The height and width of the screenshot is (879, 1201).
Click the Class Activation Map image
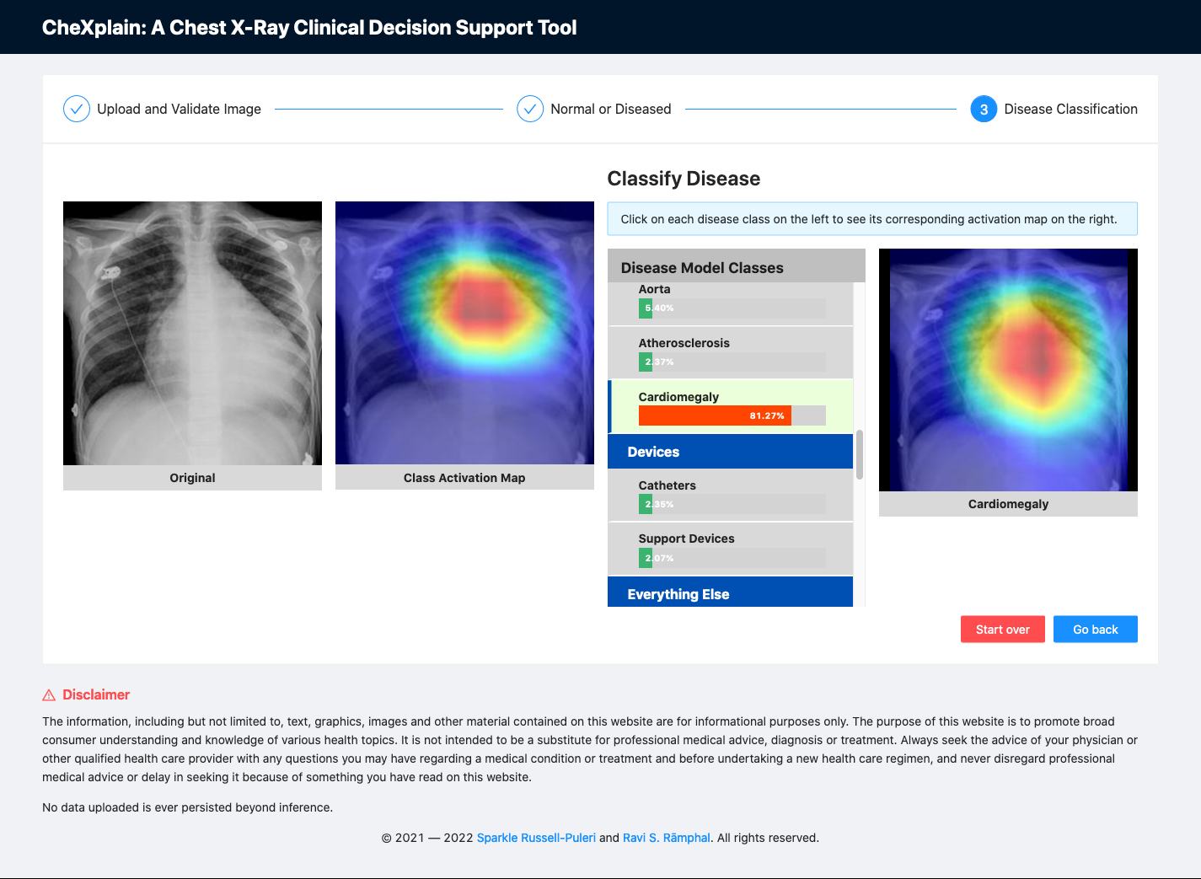464,333
